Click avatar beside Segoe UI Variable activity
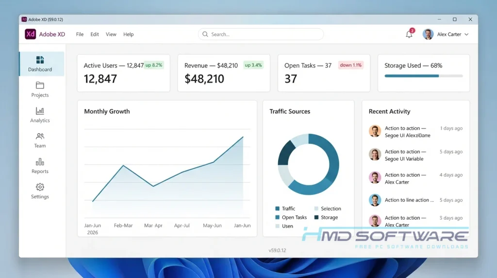The image size is (497, 278). (x=375, y=155)
